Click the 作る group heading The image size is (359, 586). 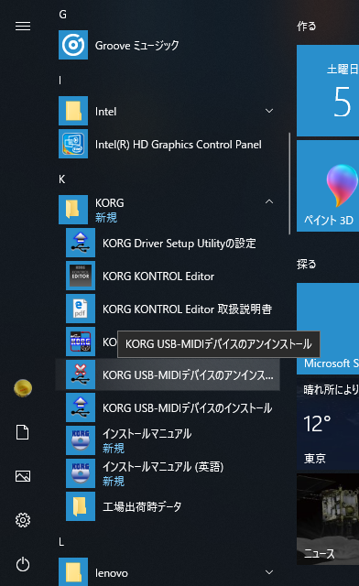coord(306,27)
